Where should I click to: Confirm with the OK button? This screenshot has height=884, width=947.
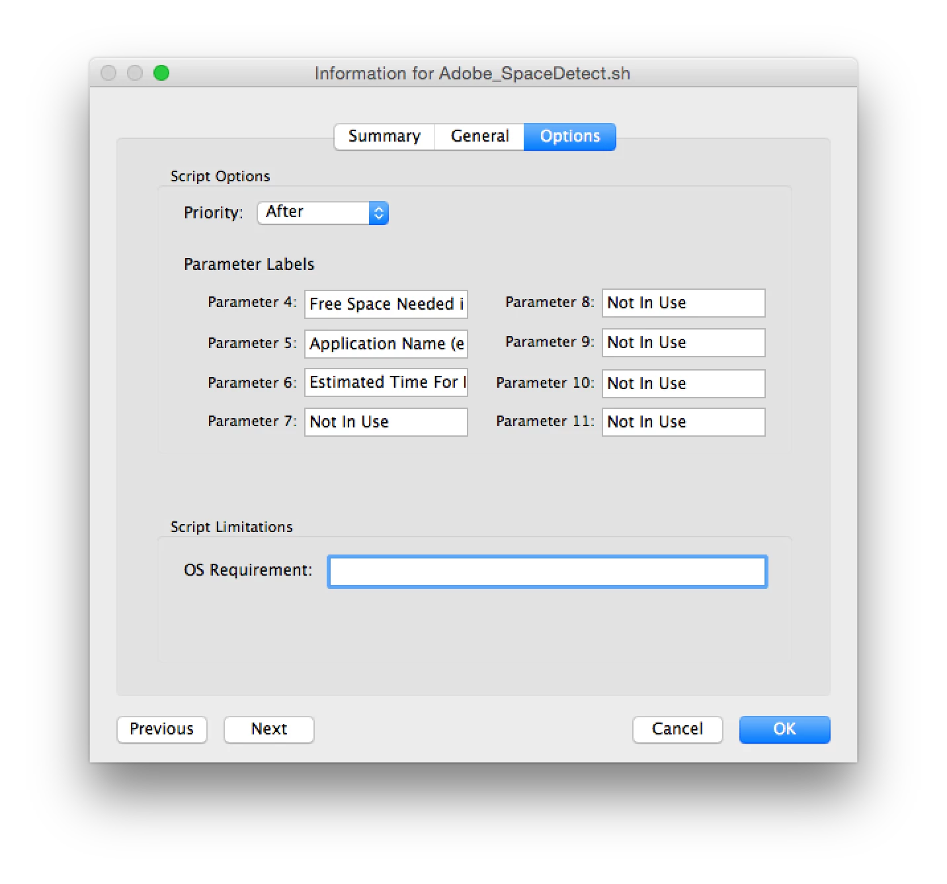[785, 729]
